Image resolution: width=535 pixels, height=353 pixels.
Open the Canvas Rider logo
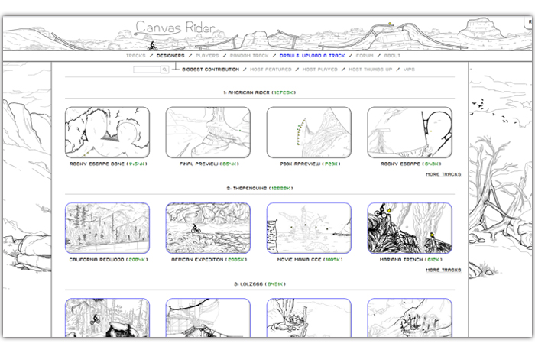click(175, 28)
